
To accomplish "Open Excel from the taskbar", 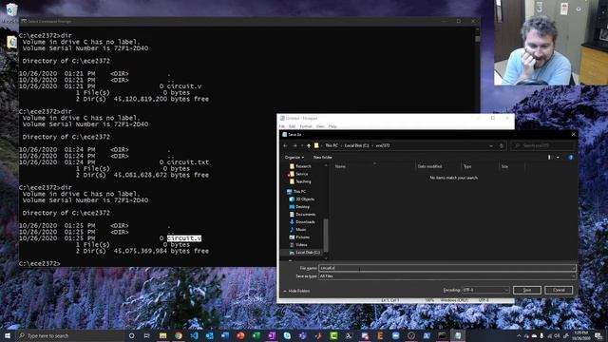I will pos(256,335).
